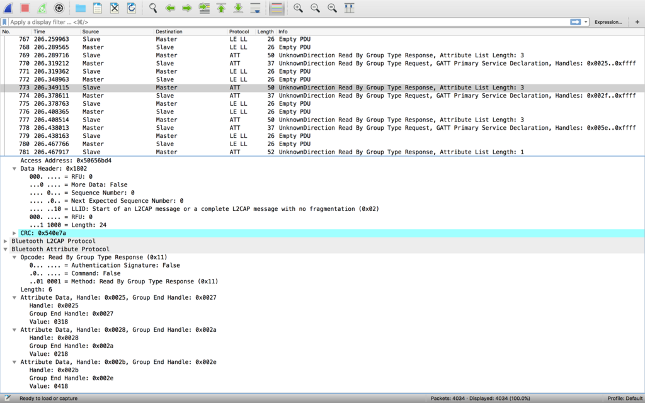645x403 pixels.
Task: Zoom in on packet text
Action: tap(298, 8)
